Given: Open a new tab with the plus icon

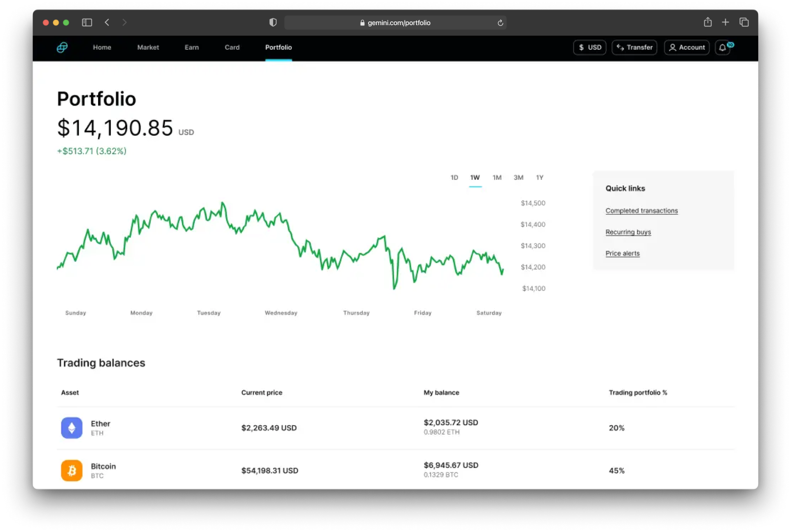Looking at the screenshot, I should click(x=725, y=22).
